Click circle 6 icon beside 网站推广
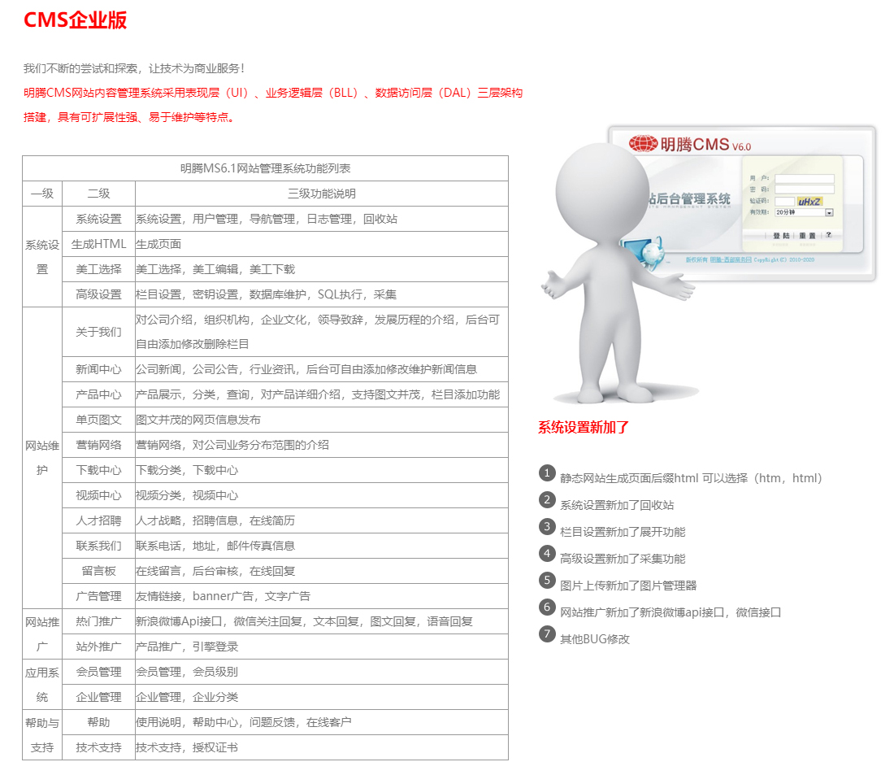Image resolution: width=894 pixels, height=775 pixels. point(547,607)
